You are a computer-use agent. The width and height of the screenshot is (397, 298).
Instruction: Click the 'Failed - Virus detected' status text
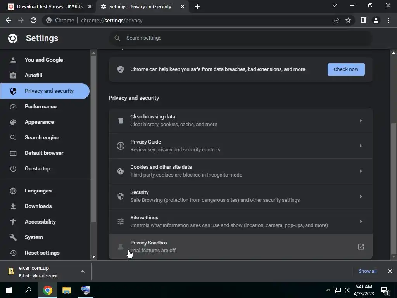coord(38,276)
